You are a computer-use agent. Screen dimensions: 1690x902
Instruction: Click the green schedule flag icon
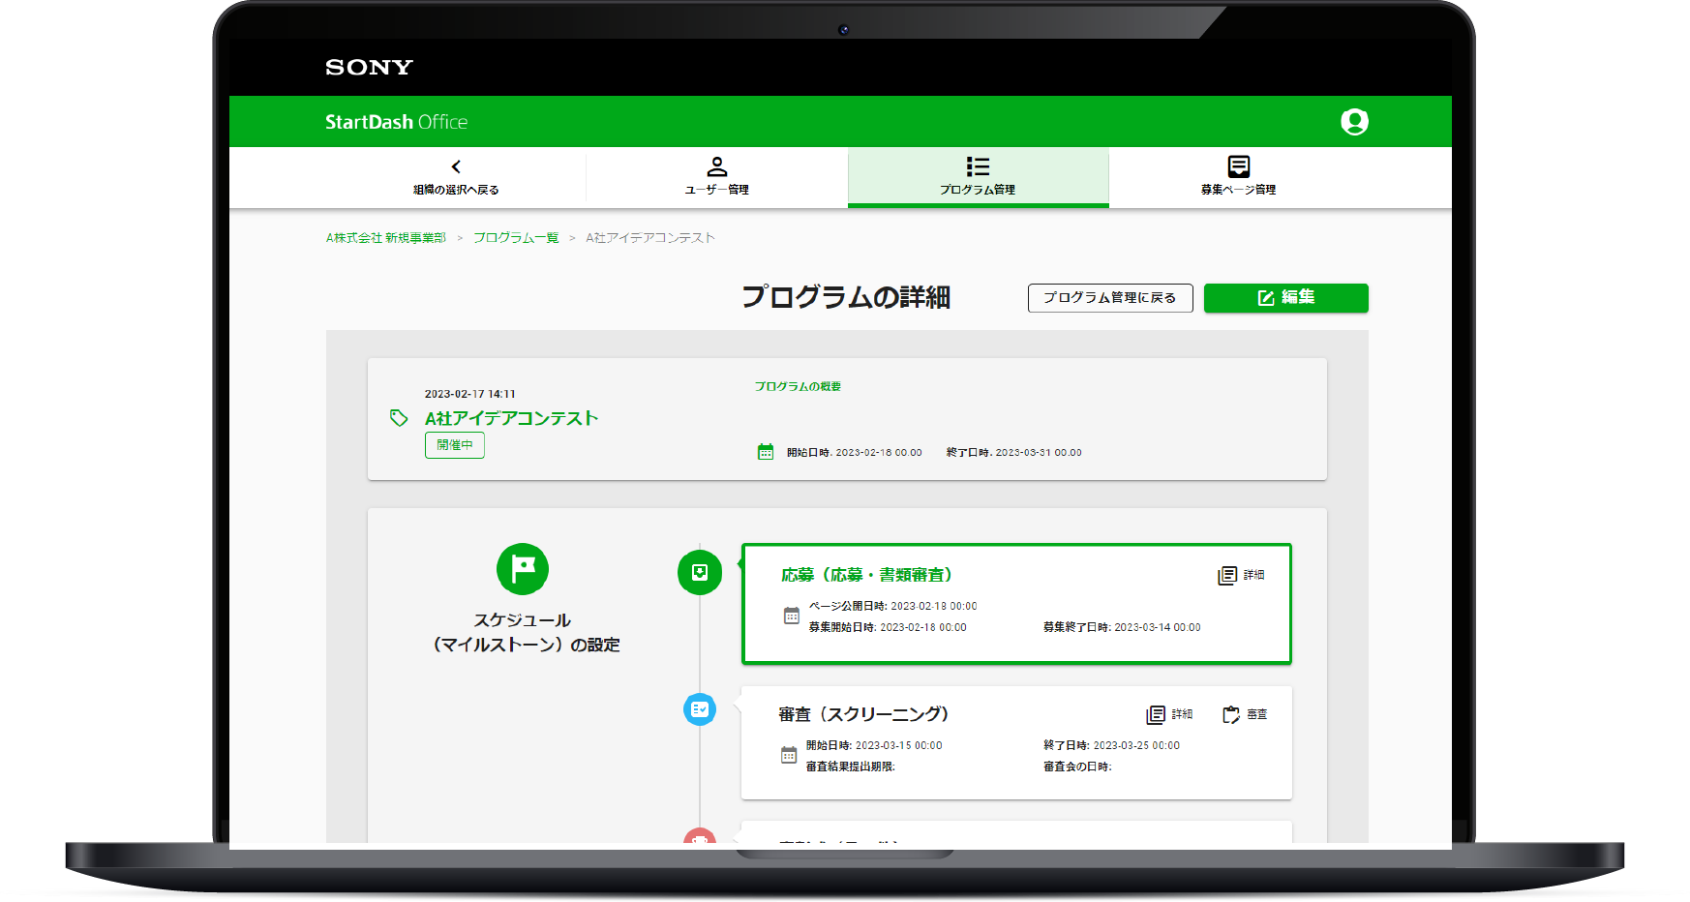pos(523,569)
